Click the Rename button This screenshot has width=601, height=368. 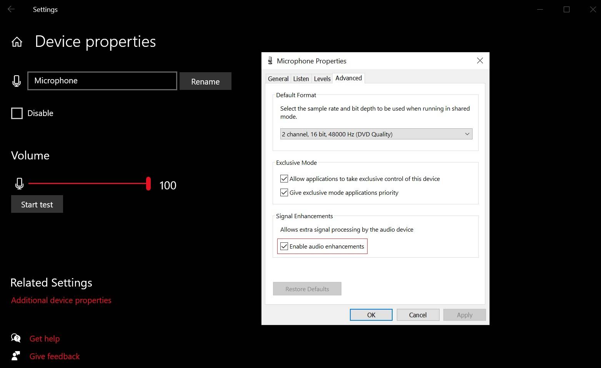coord(205,81)
